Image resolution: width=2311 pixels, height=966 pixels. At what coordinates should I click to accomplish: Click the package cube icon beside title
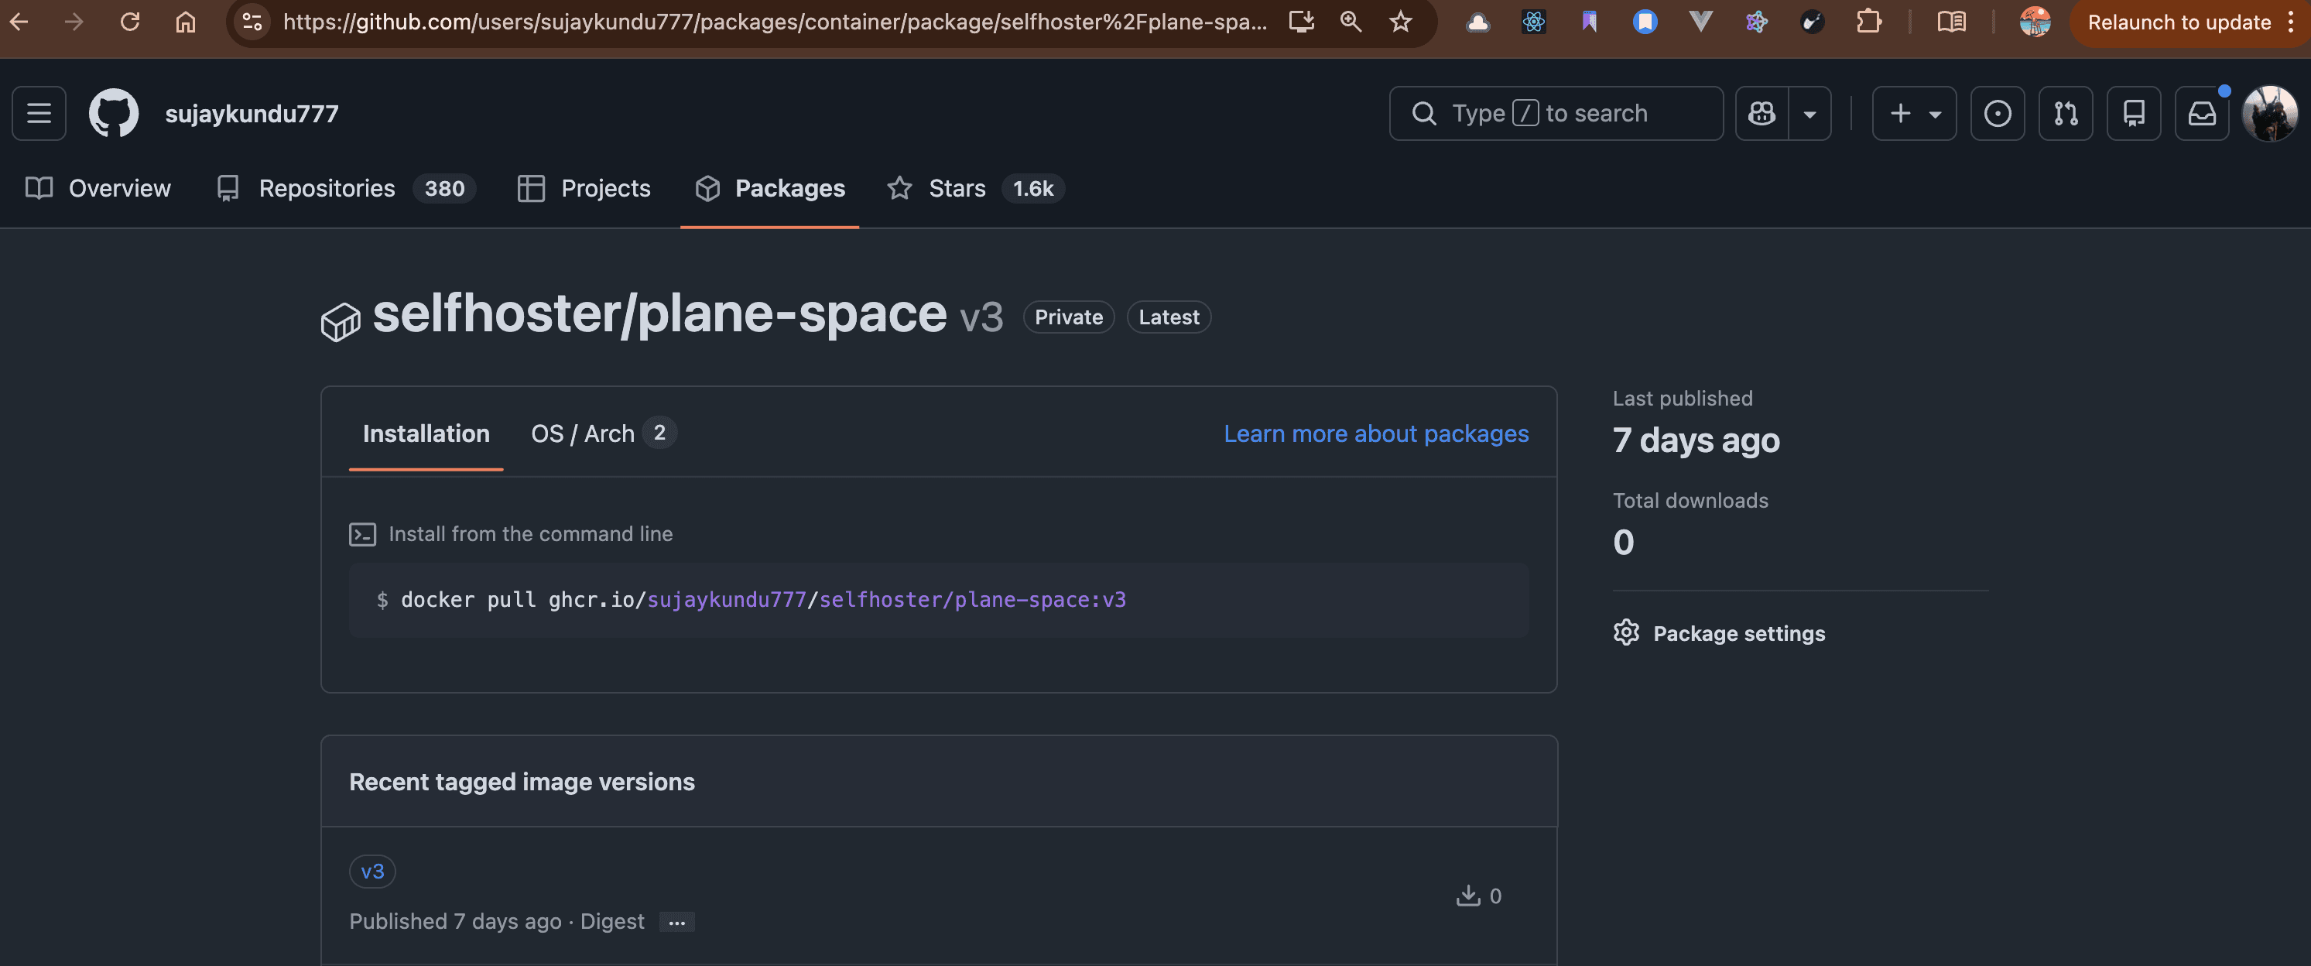(x=340, y=322)
